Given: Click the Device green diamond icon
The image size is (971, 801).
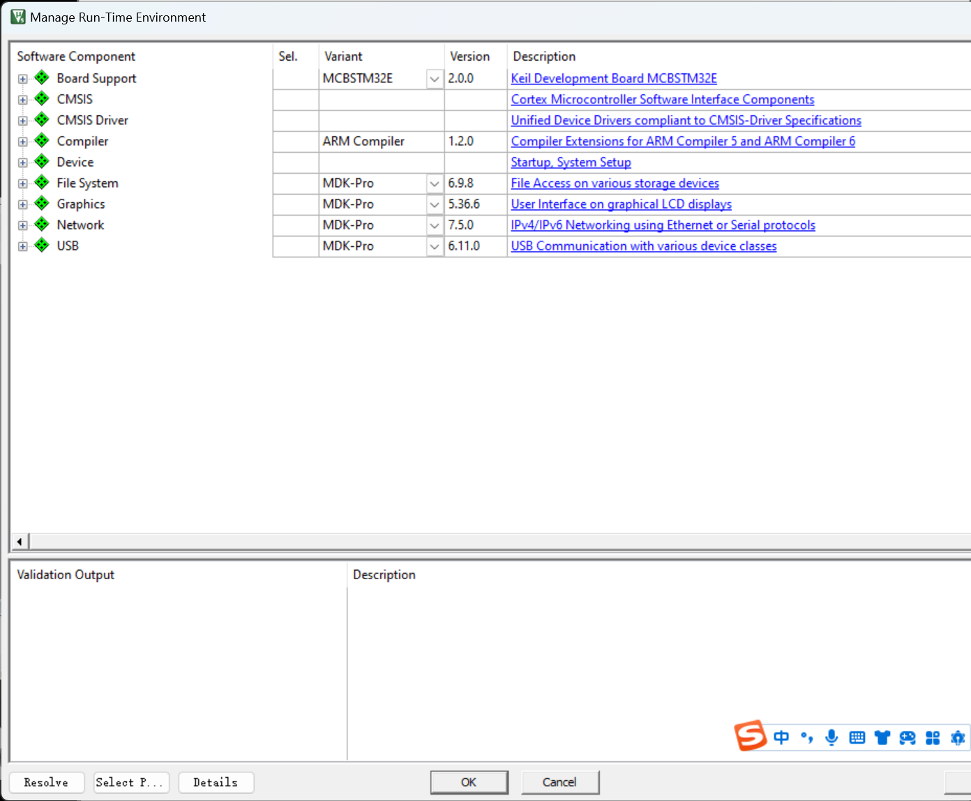Looking at the screenshot, I should click(42, 162).
